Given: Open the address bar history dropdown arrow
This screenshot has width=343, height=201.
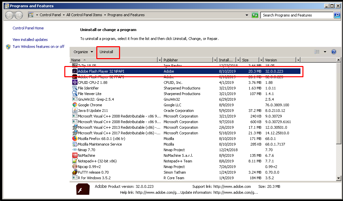Looking at the screenshot, I should [x=247, y=15].
